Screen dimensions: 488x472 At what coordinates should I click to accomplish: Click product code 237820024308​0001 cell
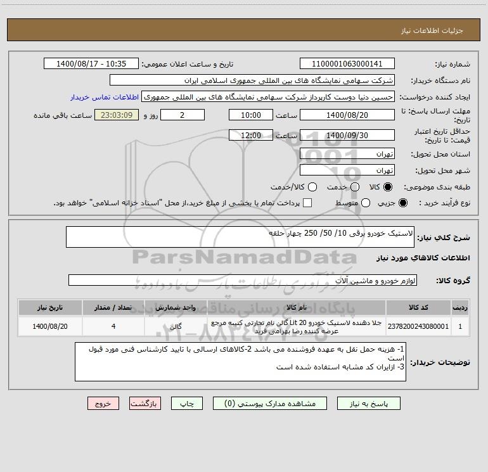tap(418, 326)
